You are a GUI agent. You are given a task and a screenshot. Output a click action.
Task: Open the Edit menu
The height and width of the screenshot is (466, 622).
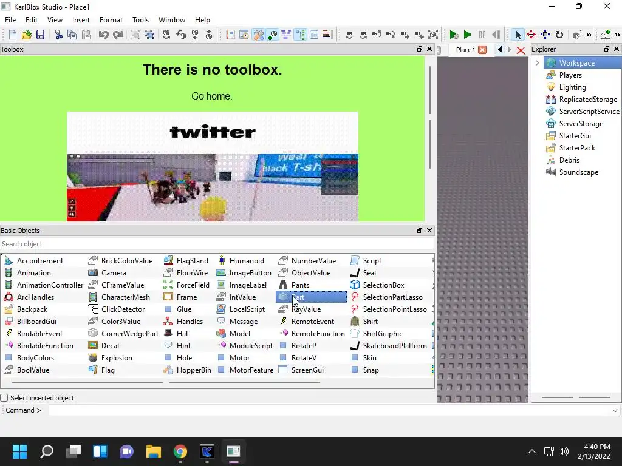coord(32,20)
